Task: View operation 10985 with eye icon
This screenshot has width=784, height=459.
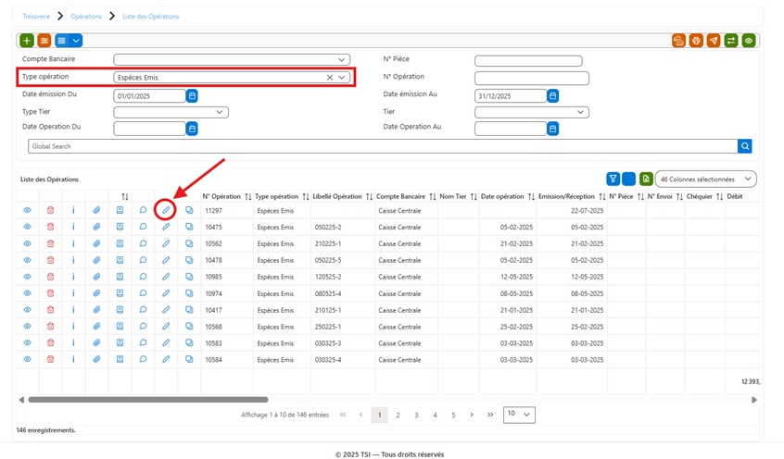Action: coord(28,277)
